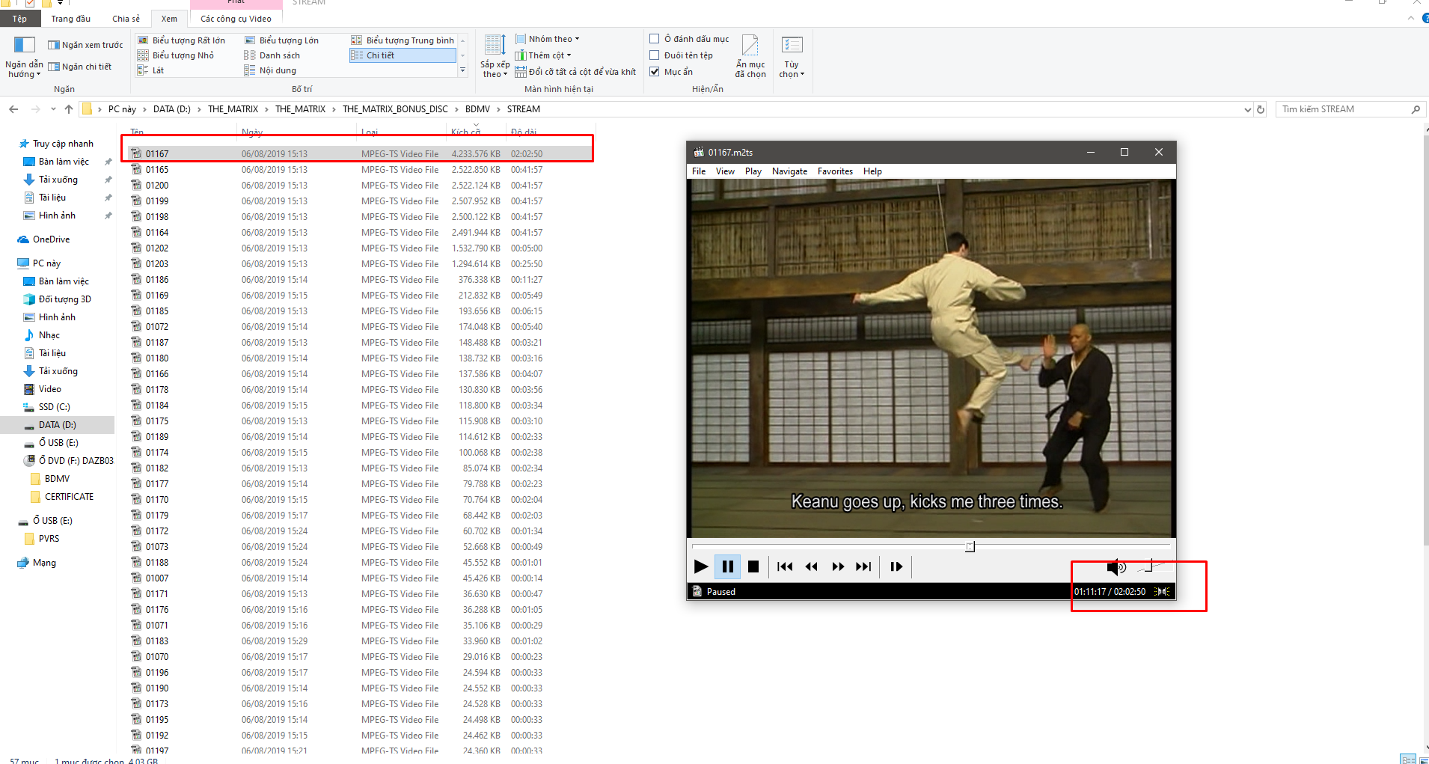Select Mạng in navigation pane

coord(44,563)
